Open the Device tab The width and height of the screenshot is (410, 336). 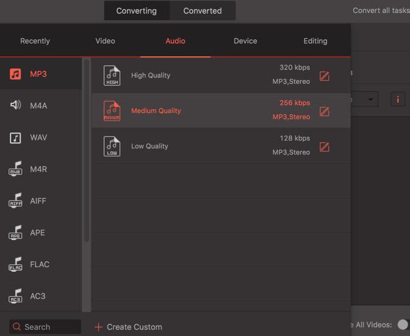(245, 41)
